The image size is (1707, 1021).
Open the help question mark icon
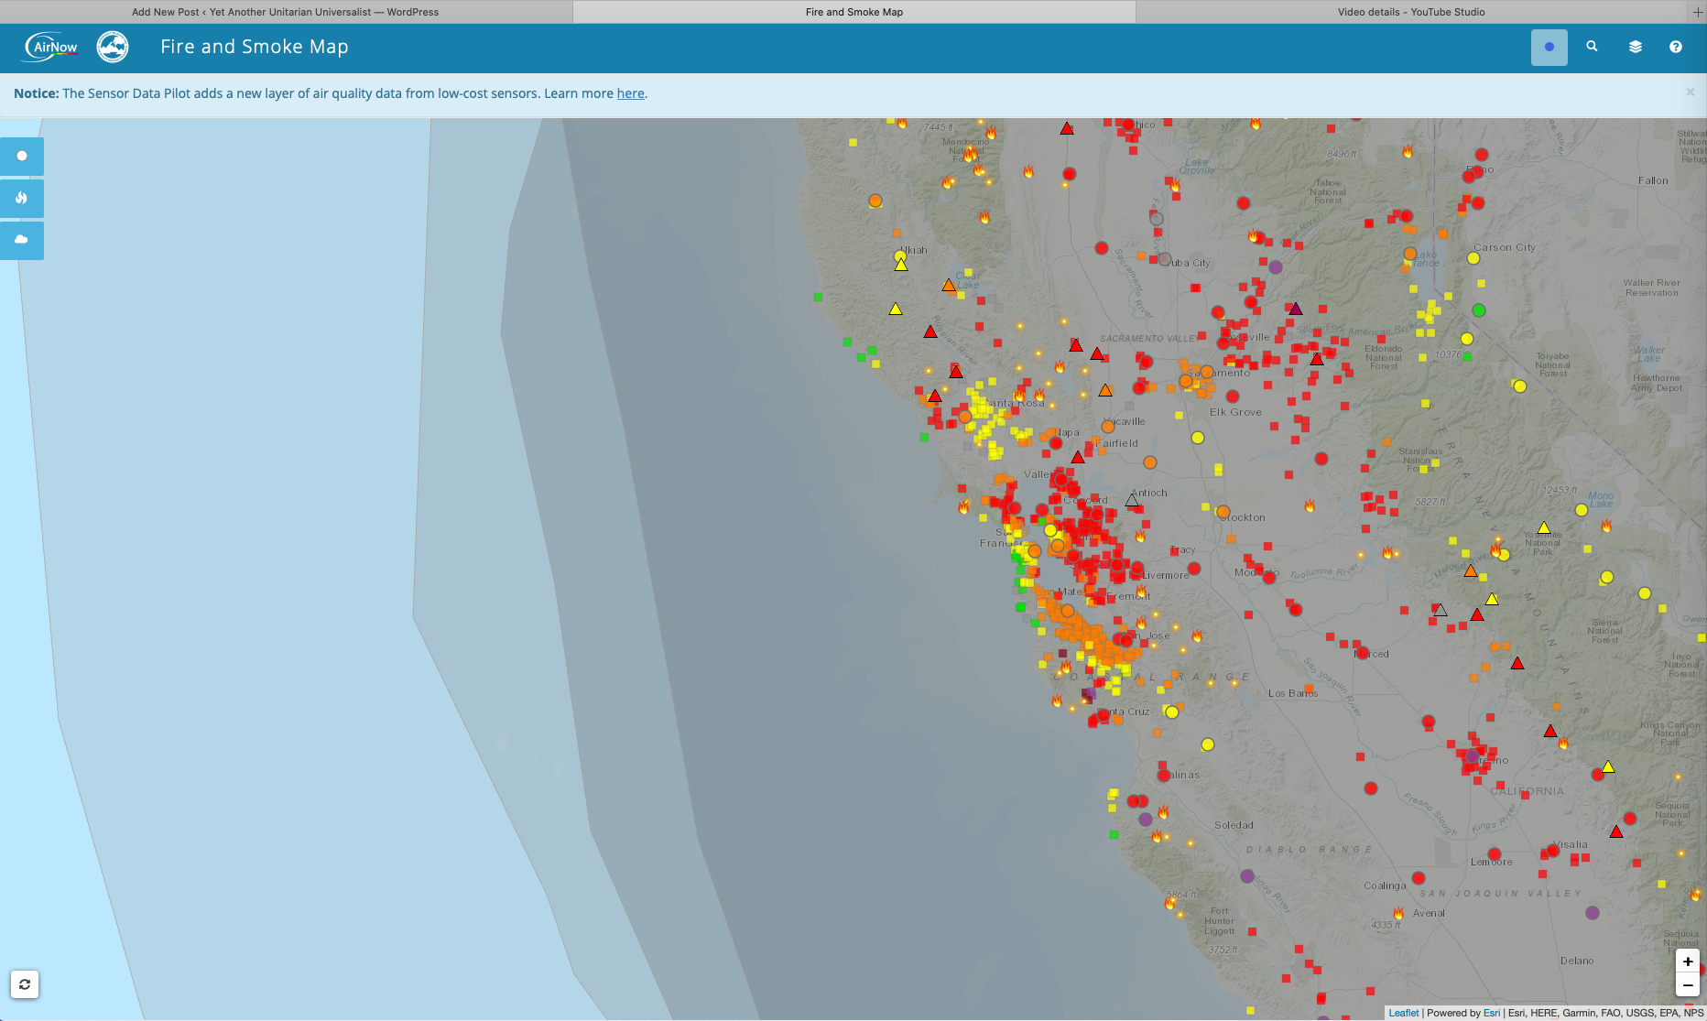tap(1675, 47)
